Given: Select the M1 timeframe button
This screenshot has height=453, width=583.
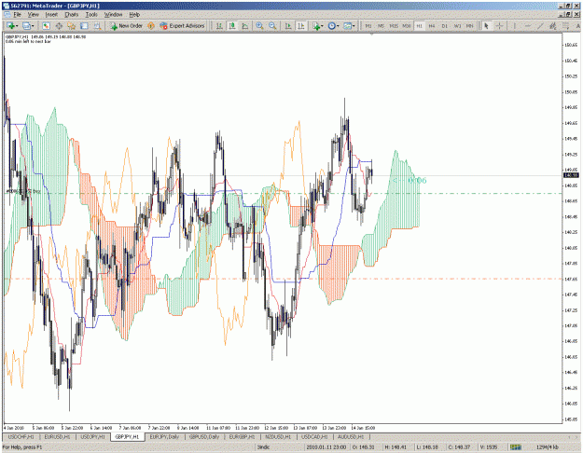Looking at the screenshot, I should (368, 26).
